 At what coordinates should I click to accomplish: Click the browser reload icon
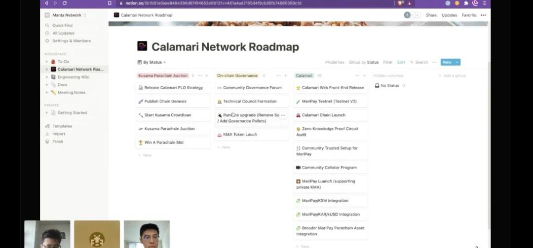[65, 3]
